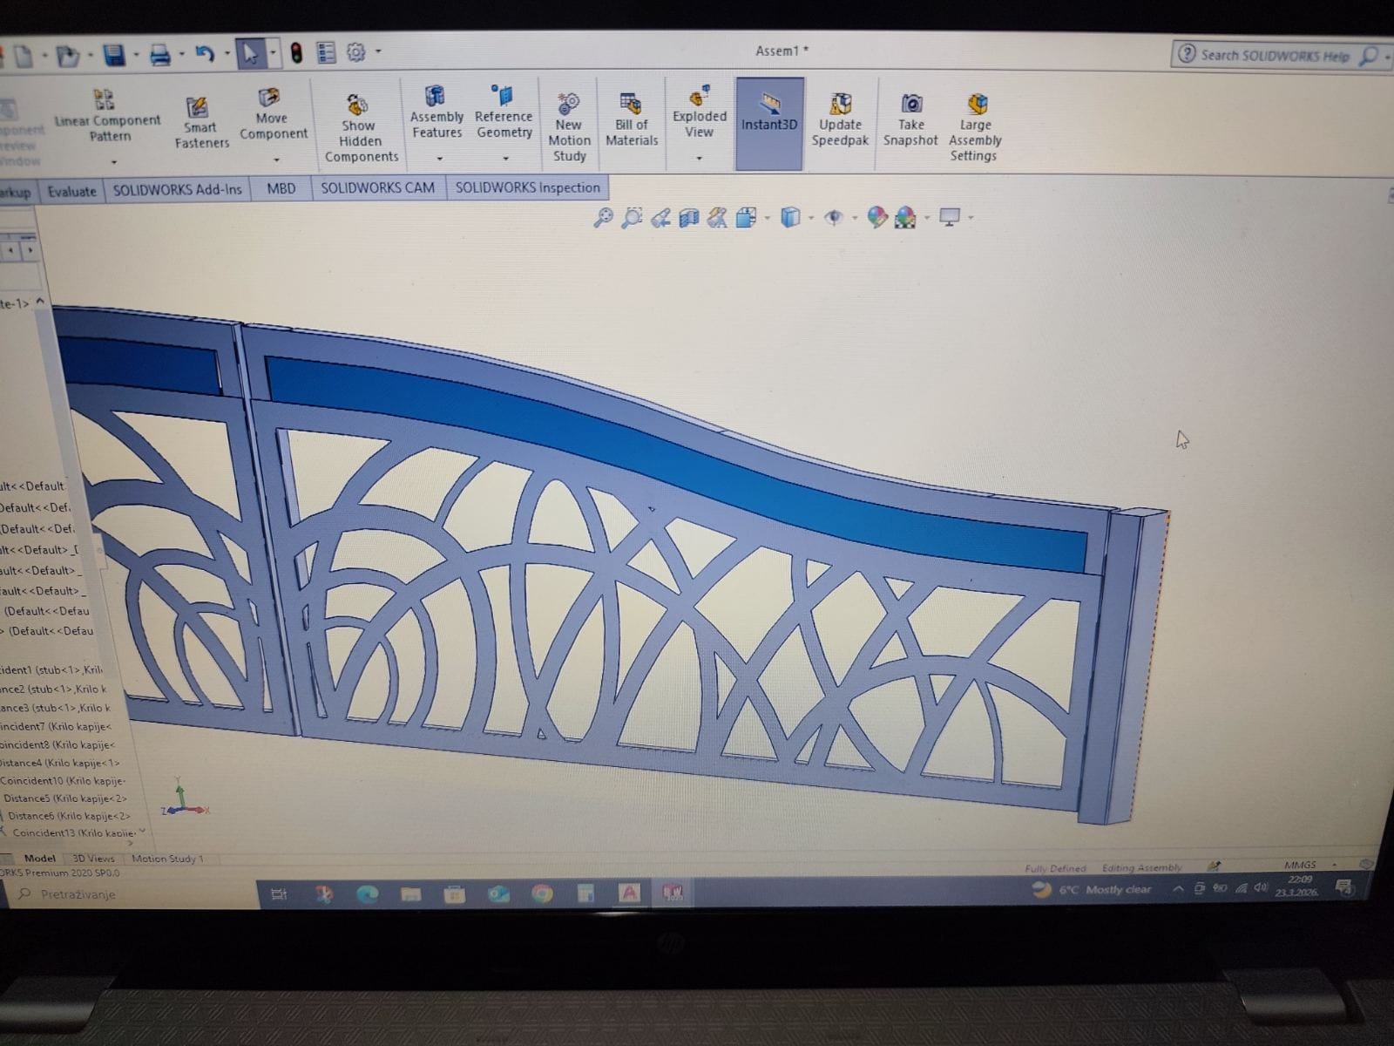1394x1046 pixels.
Task: Open the 3D Views bottom tab
Action: click(x=93, y=859)
